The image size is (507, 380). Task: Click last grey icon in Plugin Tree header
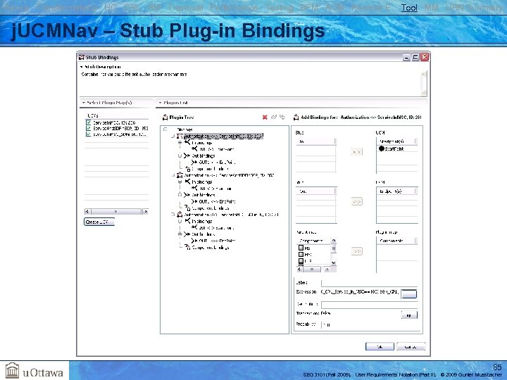click(x=282, y=117)
